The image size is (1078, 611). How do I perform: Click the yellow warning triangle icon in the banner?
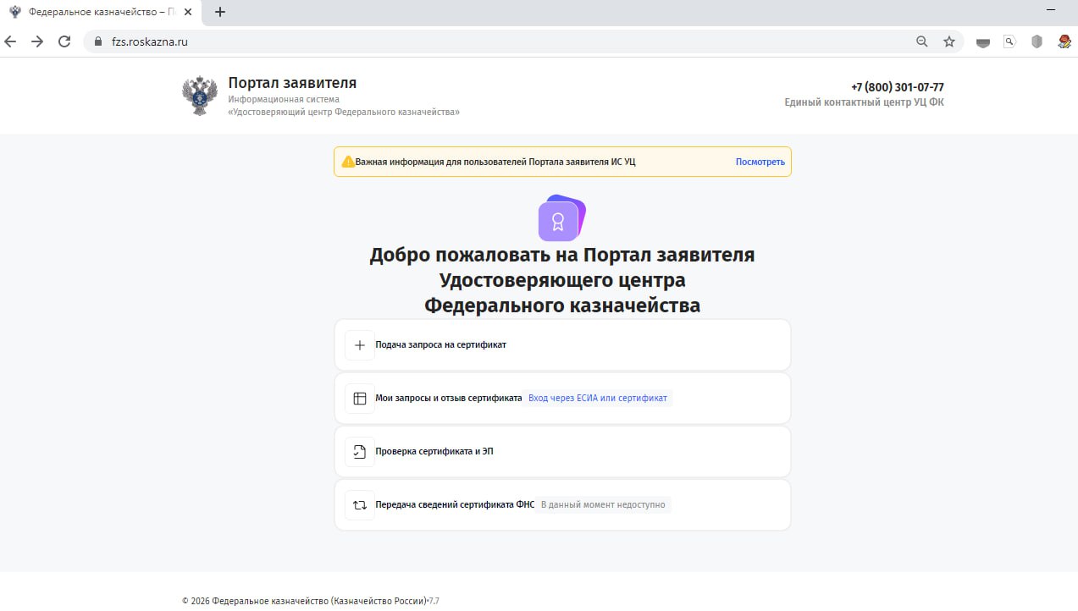(348, 162)
